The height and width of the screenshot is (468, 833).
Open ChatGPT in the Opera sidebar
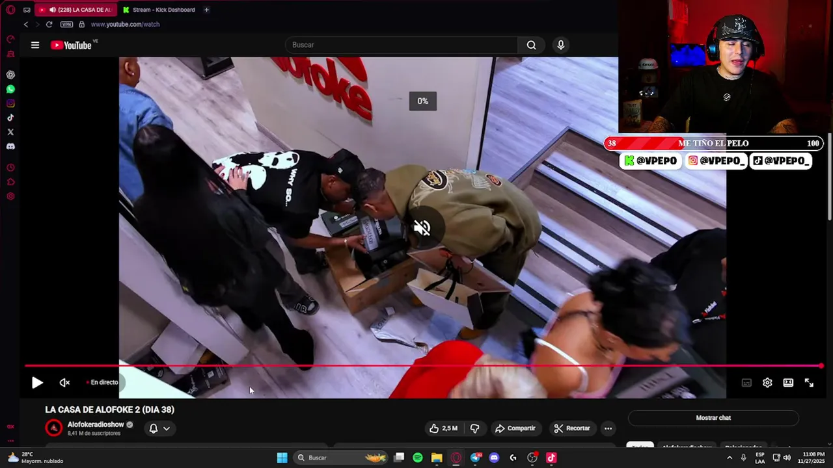[10, 75]
